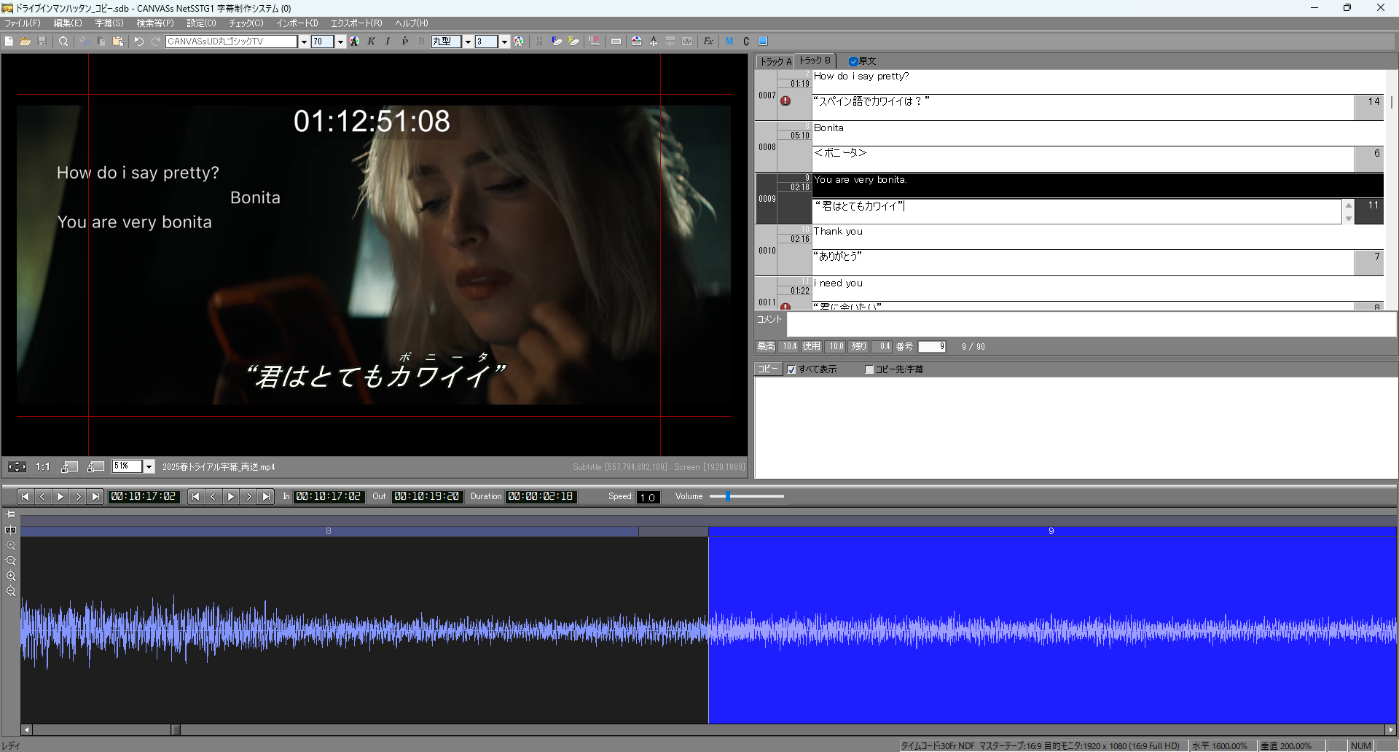Viewport: 1399px width, 752px height.
Task: Open the font name dropdown
Action: (304, 42)
